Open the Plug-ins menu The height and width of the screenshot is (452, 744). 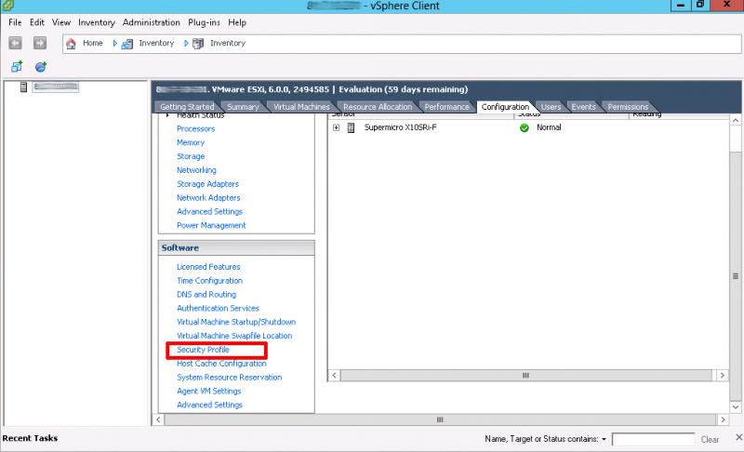pyautogui.click(x=204, y=22)
